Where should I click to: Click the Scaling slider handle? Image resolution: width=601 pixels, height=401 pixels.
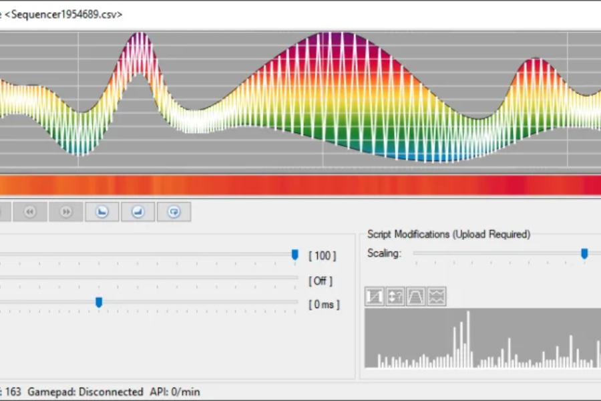(584, 253)
